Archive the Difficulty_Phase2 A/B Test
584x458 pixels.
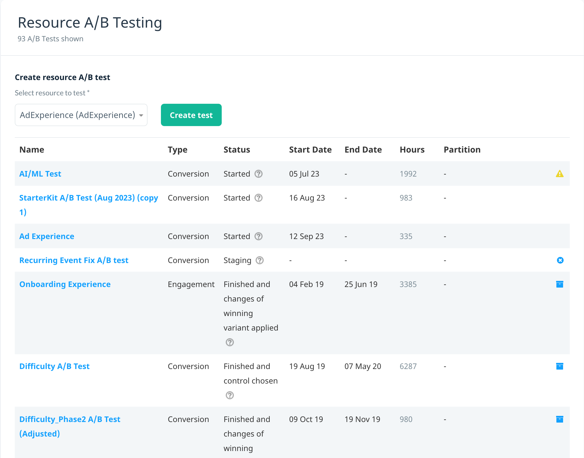tap(559, 419)
